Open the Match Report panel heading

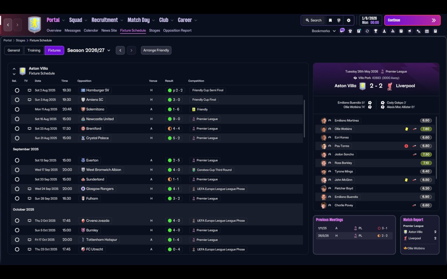click(413, 220)
